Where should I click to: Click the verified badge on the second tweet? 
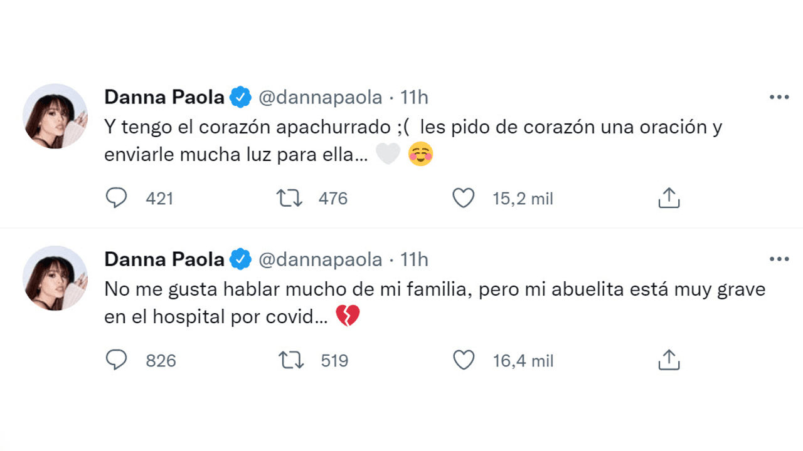[x=241, y=259]
